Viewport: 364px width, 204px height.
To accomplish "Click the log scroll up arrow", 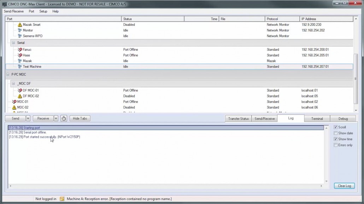I will [x=327, y=128].
